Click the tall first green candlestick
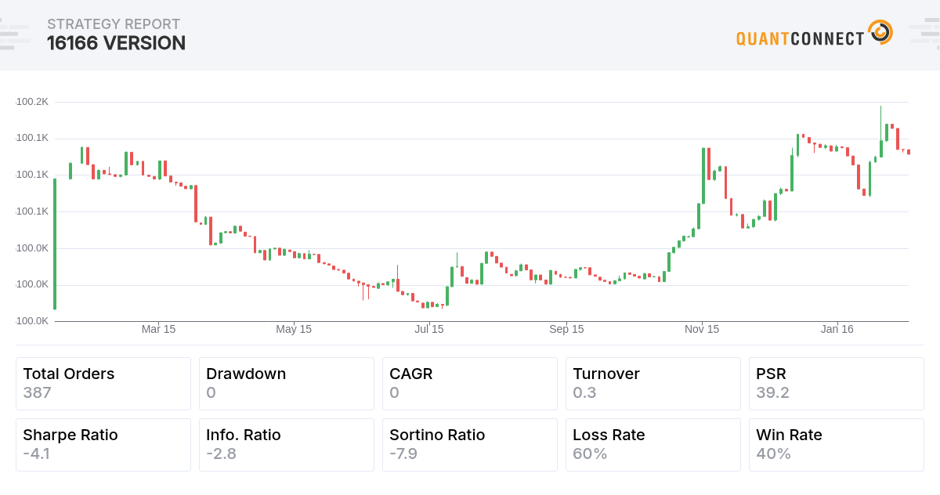 click(55, 244)
